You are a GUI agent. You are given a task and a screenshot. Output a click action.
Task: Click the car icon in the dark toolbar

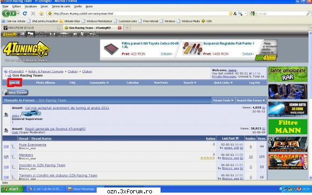tap(64, 34)
